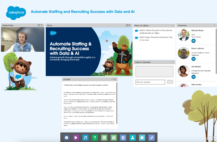Screen dimensions: 217x142
Task: Click the Content panel vertical scrollbar
Action: tap(117, 103)
